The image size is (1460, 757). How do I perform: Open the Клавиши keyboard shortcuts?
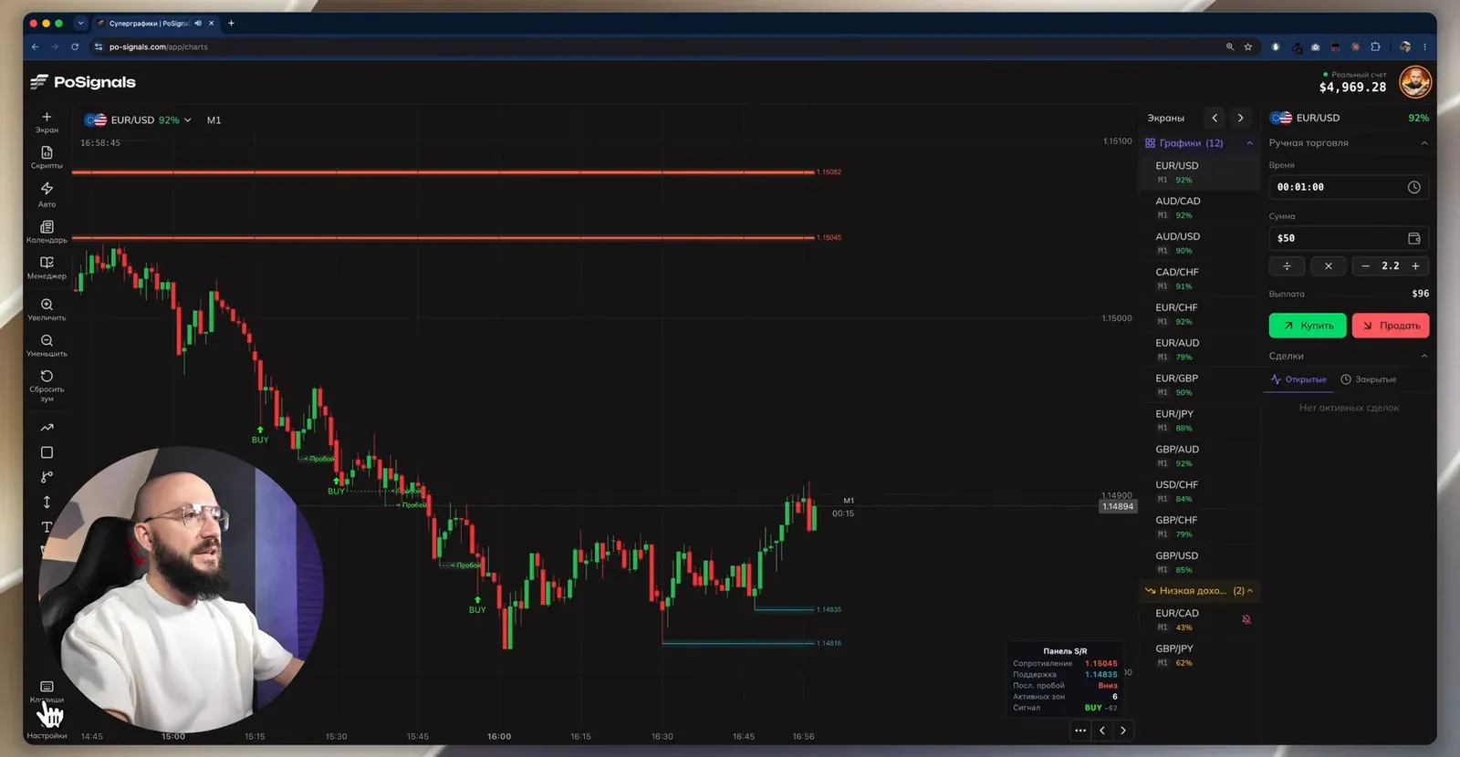pos(47,690)
